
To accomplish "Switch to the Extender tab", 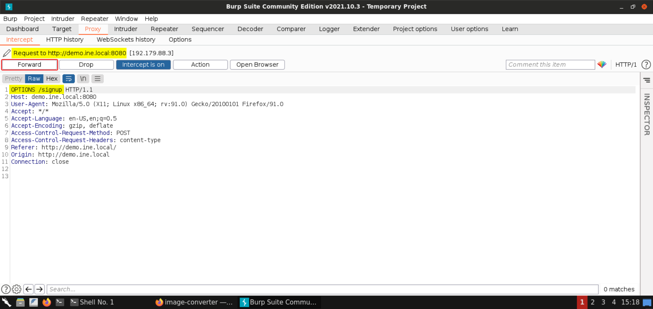I will pyautogui.click(x=366, y=29).
